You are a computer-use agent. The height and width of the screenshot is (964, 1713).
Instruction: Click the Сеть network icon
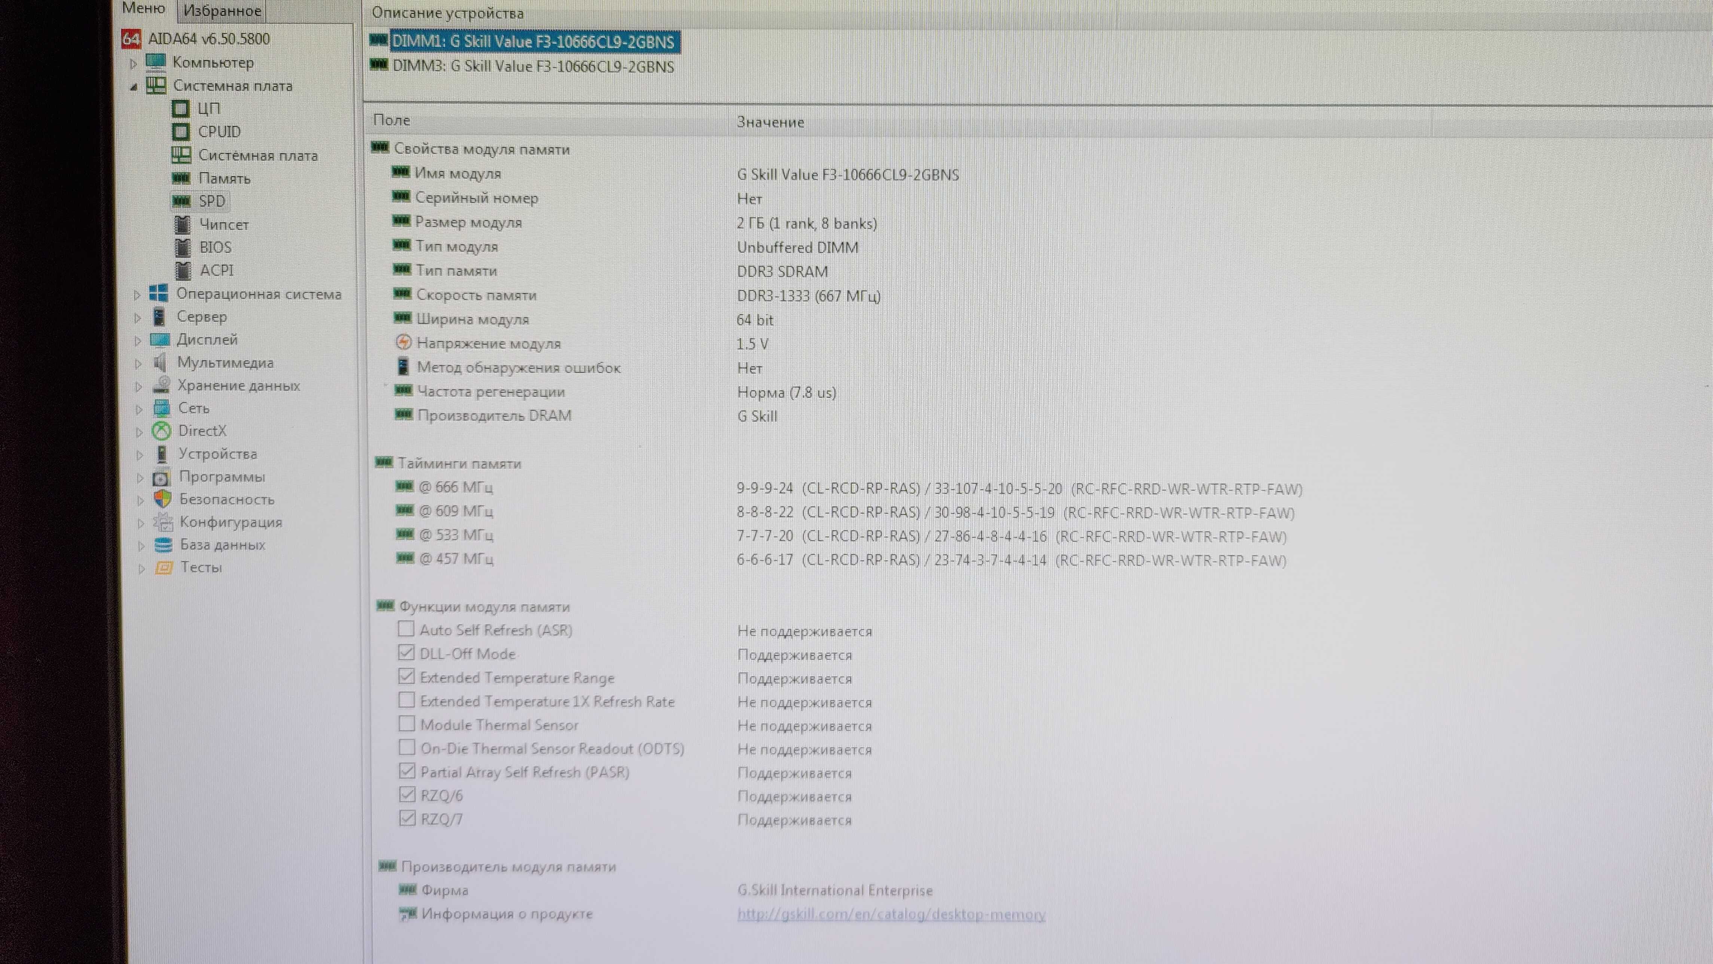pos(162,408)
